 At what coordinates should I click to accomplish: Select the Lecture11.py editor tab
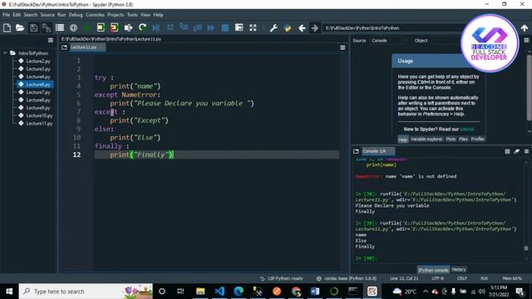coord(87,47)
